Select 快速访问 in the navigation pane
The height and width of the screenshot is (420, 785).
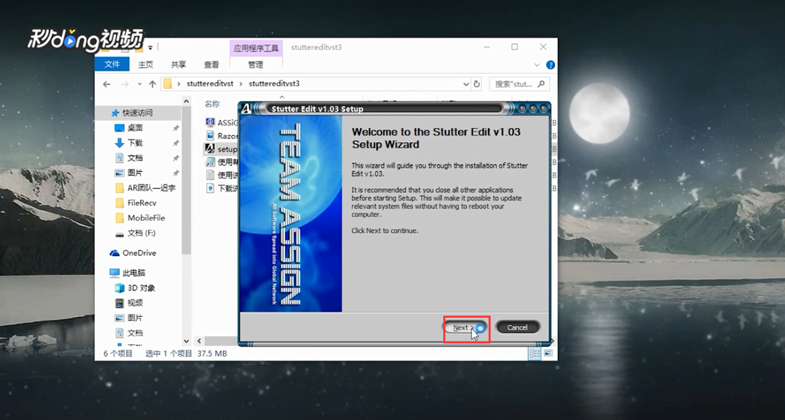coord(137,112)
